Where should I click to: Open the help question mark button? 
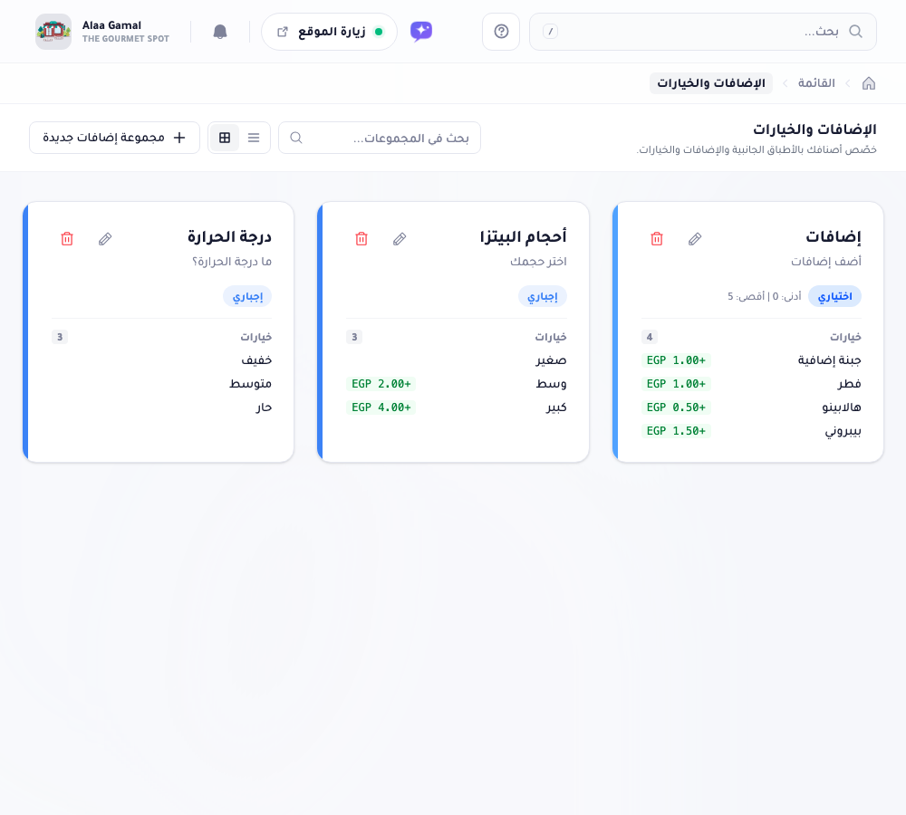[x=501, y=32]
